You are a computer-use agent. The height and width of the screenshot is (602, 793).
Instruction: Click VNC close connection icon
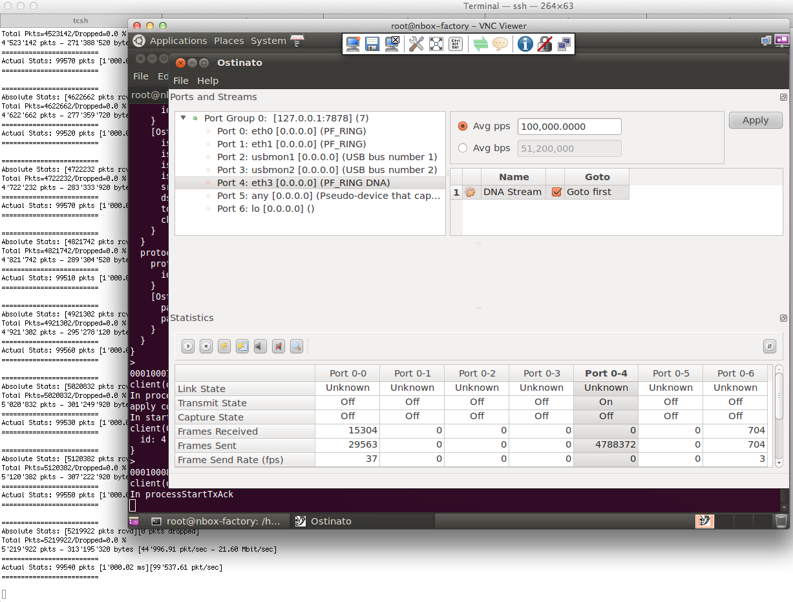pyautogui.click(x=392, y=44)
